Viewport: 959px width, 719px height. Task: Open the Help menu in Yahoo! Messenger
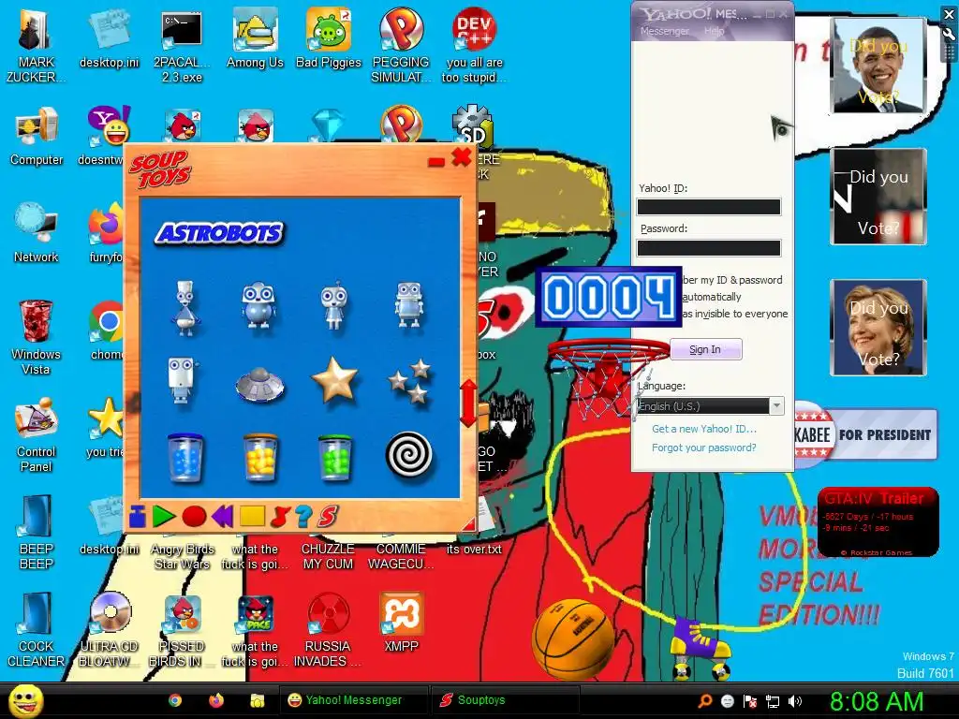(714, 31)
